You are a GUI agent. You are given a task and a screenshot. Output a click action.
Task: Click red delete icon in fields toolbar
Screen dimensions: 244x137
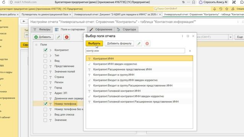67,37
